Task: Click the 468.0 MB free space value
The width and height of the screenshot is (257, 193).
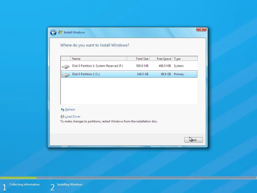Action: [165, 66]
